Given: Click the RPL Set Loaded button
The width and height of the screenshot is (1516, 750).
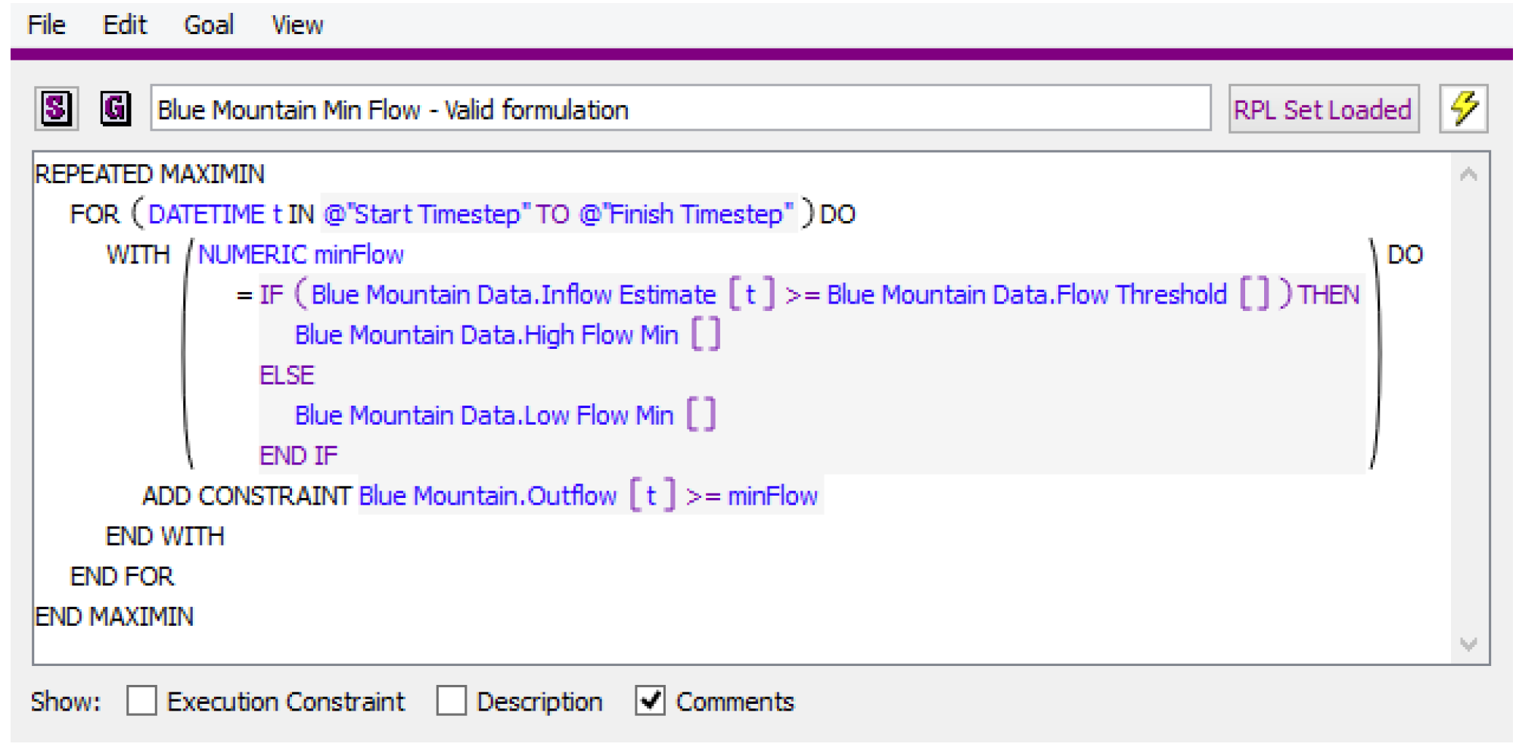Looking at the screenshot, I should pyautogui.click(x=1323, y=109).
